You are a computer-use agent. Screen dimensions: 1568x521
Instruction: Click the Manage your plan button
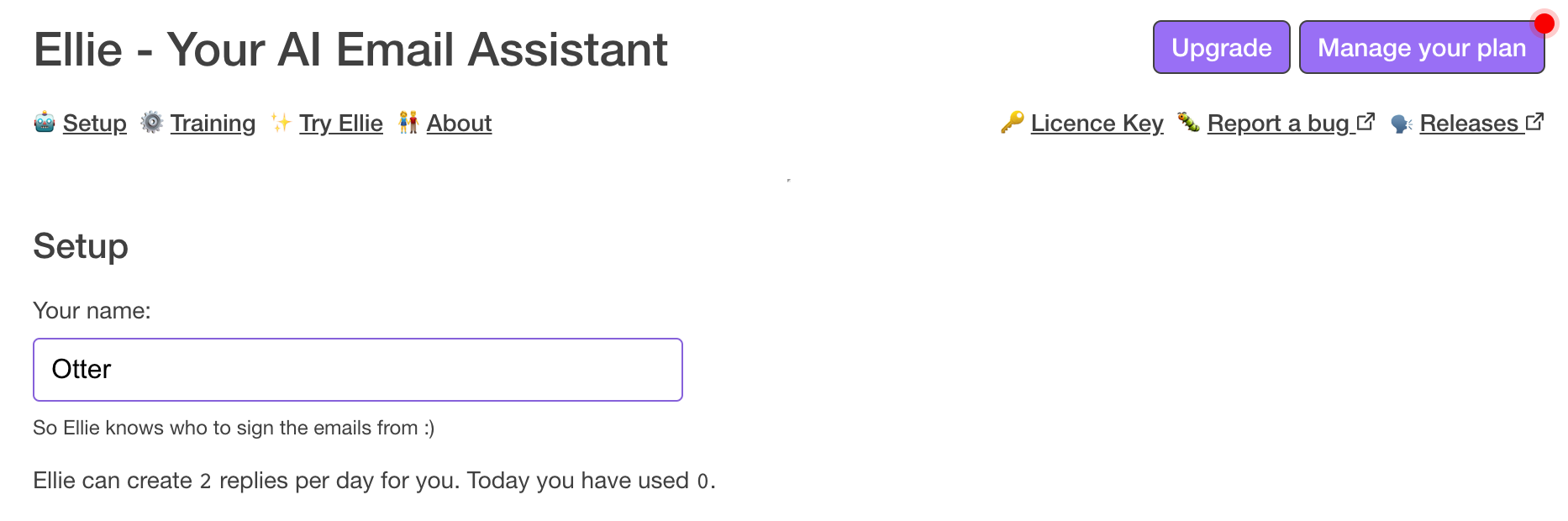click(1421, 48)
